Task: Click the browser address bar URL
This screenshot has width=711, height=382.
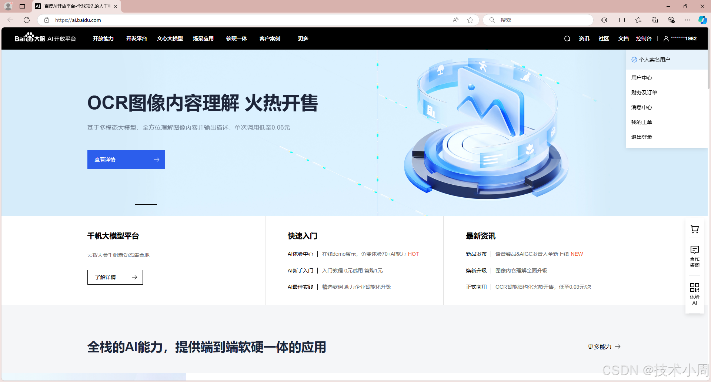Action: pyautogui.click(x=78, y=20)
